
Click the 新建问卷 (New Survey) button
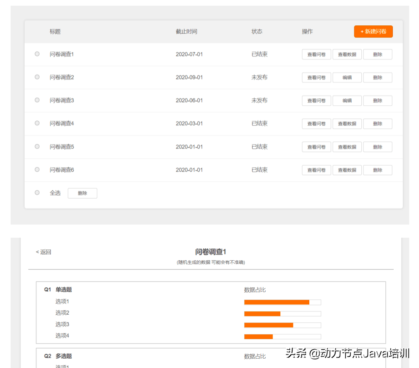[373, 31]
